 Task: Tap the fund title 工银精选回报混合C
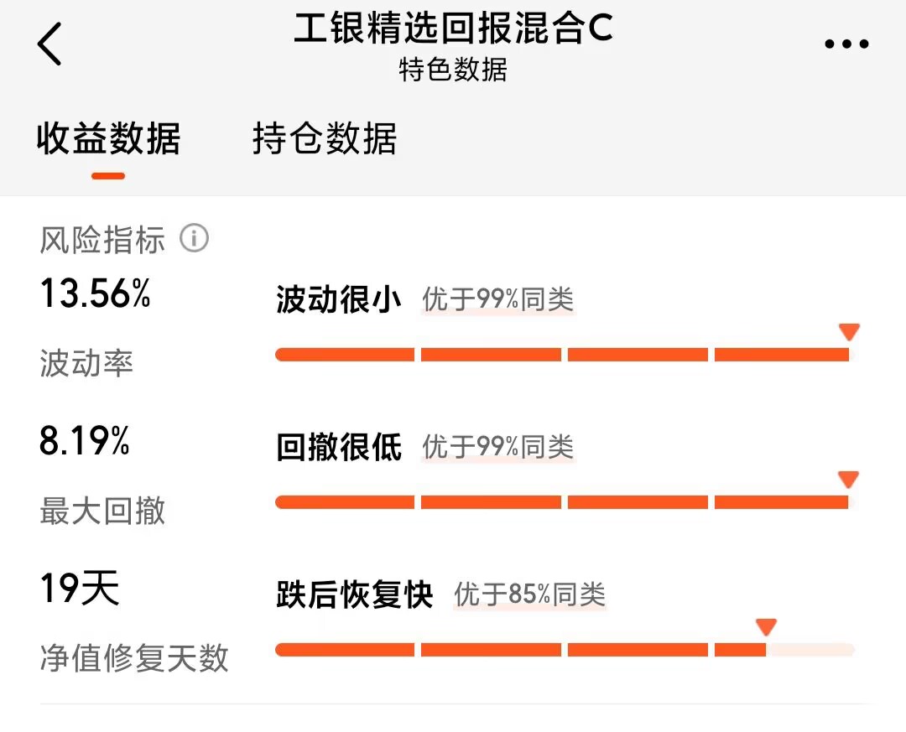point(453,28)
